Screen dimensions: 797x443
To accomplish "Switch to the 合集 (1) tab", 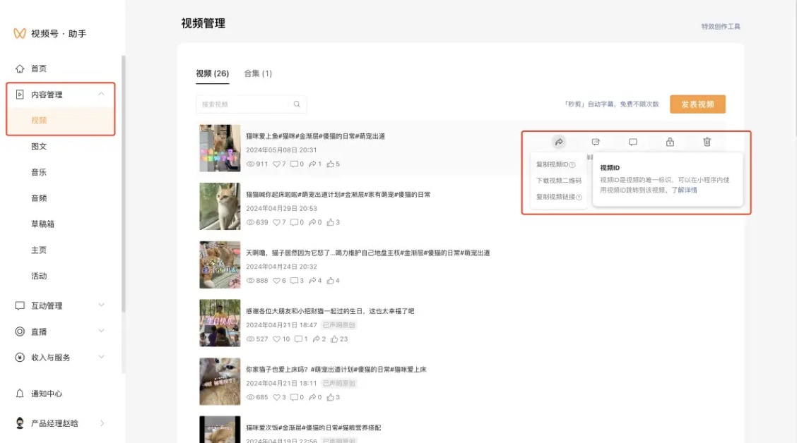I will (258, 73).
